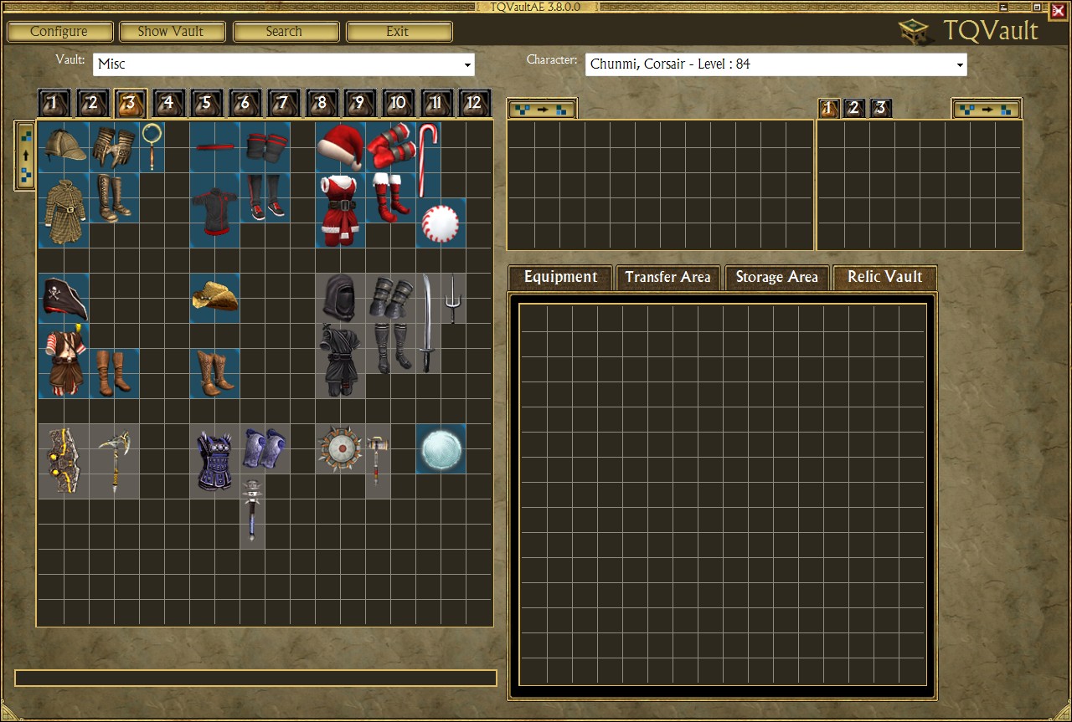This screenshot has width=1072, height=722.
Task: Select the magnifying glass item
Action: pos(152,147)
